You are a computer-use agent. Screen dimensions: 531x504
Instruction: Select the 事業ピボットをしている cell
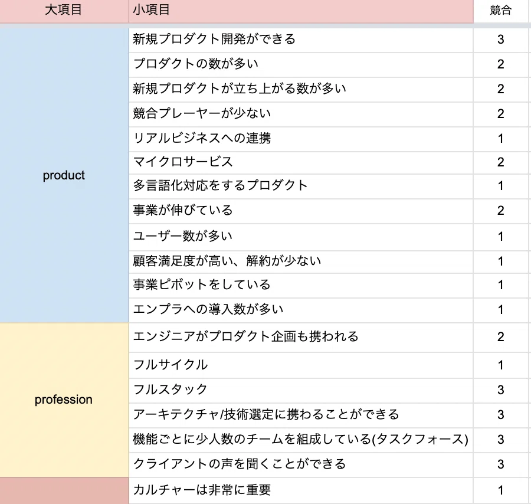tap(301, 286)
